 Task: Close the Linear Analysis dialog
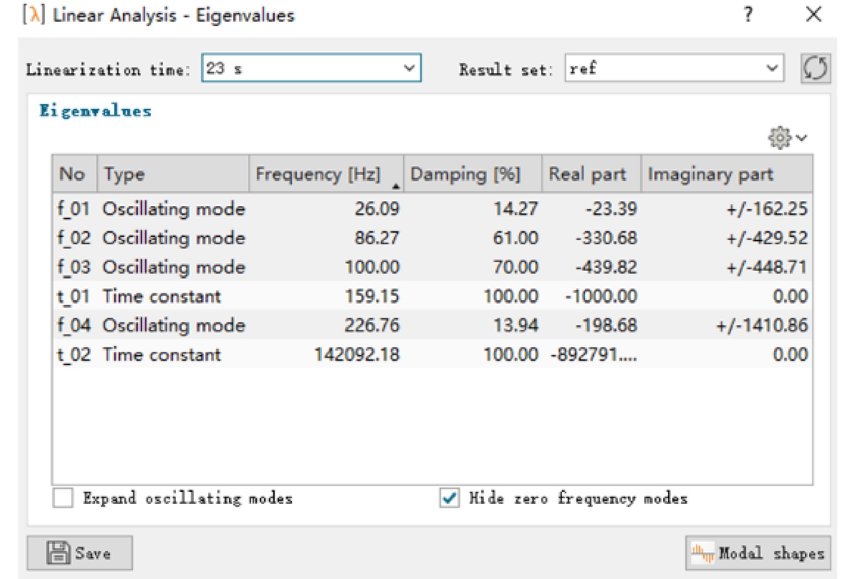814,14
